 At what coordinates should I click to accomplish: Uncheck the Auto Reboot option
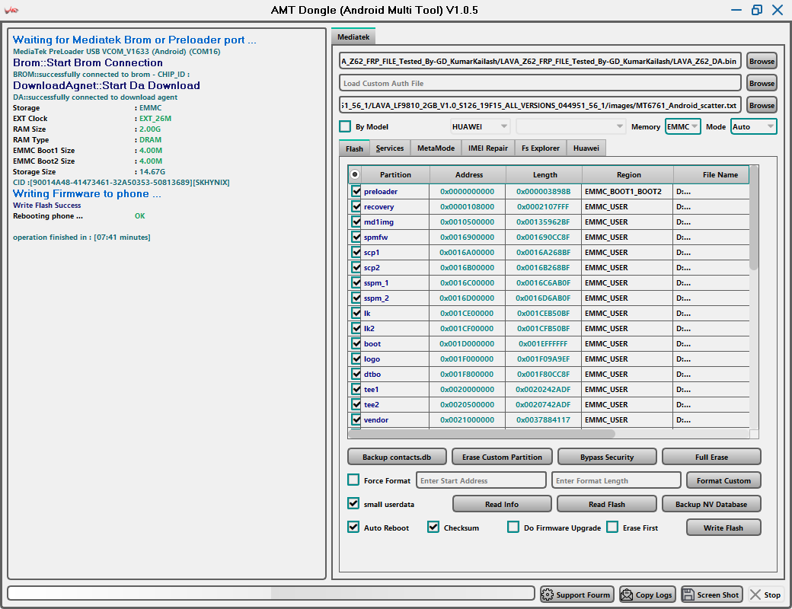tap(353, 527)
